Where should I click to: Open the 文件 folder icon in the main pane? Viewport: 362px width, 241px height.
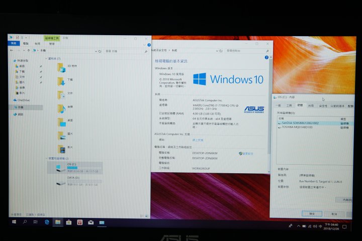tap(61, 95)
